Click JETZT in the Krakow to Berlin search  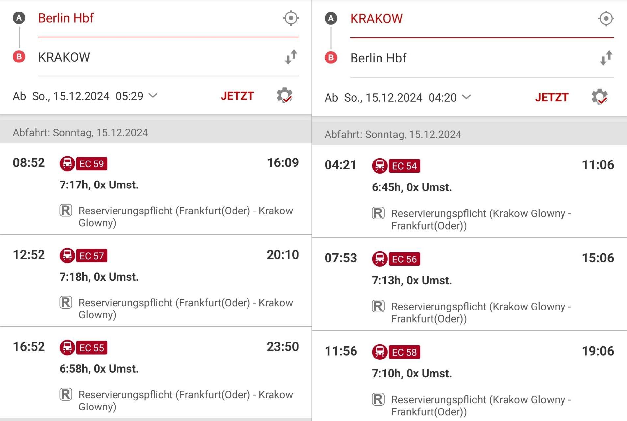552,97
